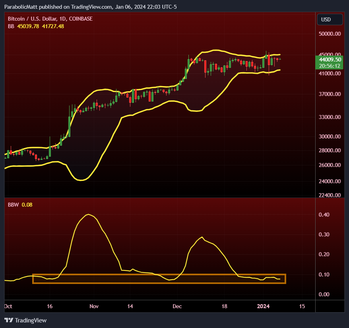The width and height of the screenshot is (349, 328).
Task: Expand the COINBASE exchange label
Action: click(81, 19)
